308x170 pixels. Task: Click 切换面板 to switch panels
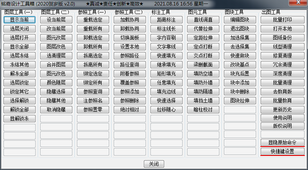[x=130, y=38]
